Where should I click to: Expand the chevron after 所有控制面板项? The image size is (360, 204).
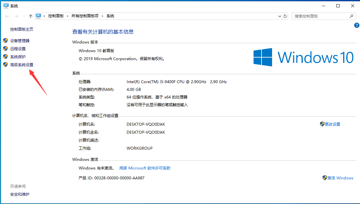(102, 16)
